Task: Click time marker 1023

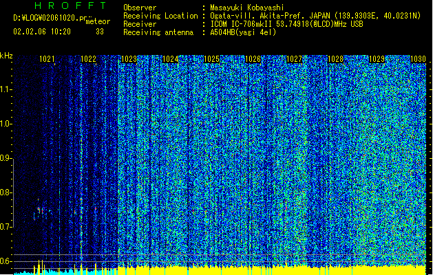Action: click(129, 59)
